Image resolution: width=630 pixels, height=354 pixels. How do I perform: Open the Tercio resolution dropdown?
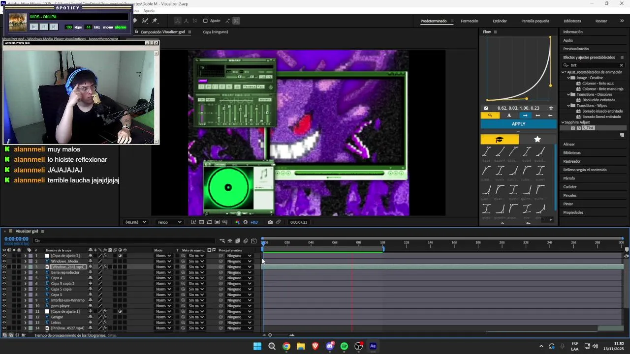169,222
